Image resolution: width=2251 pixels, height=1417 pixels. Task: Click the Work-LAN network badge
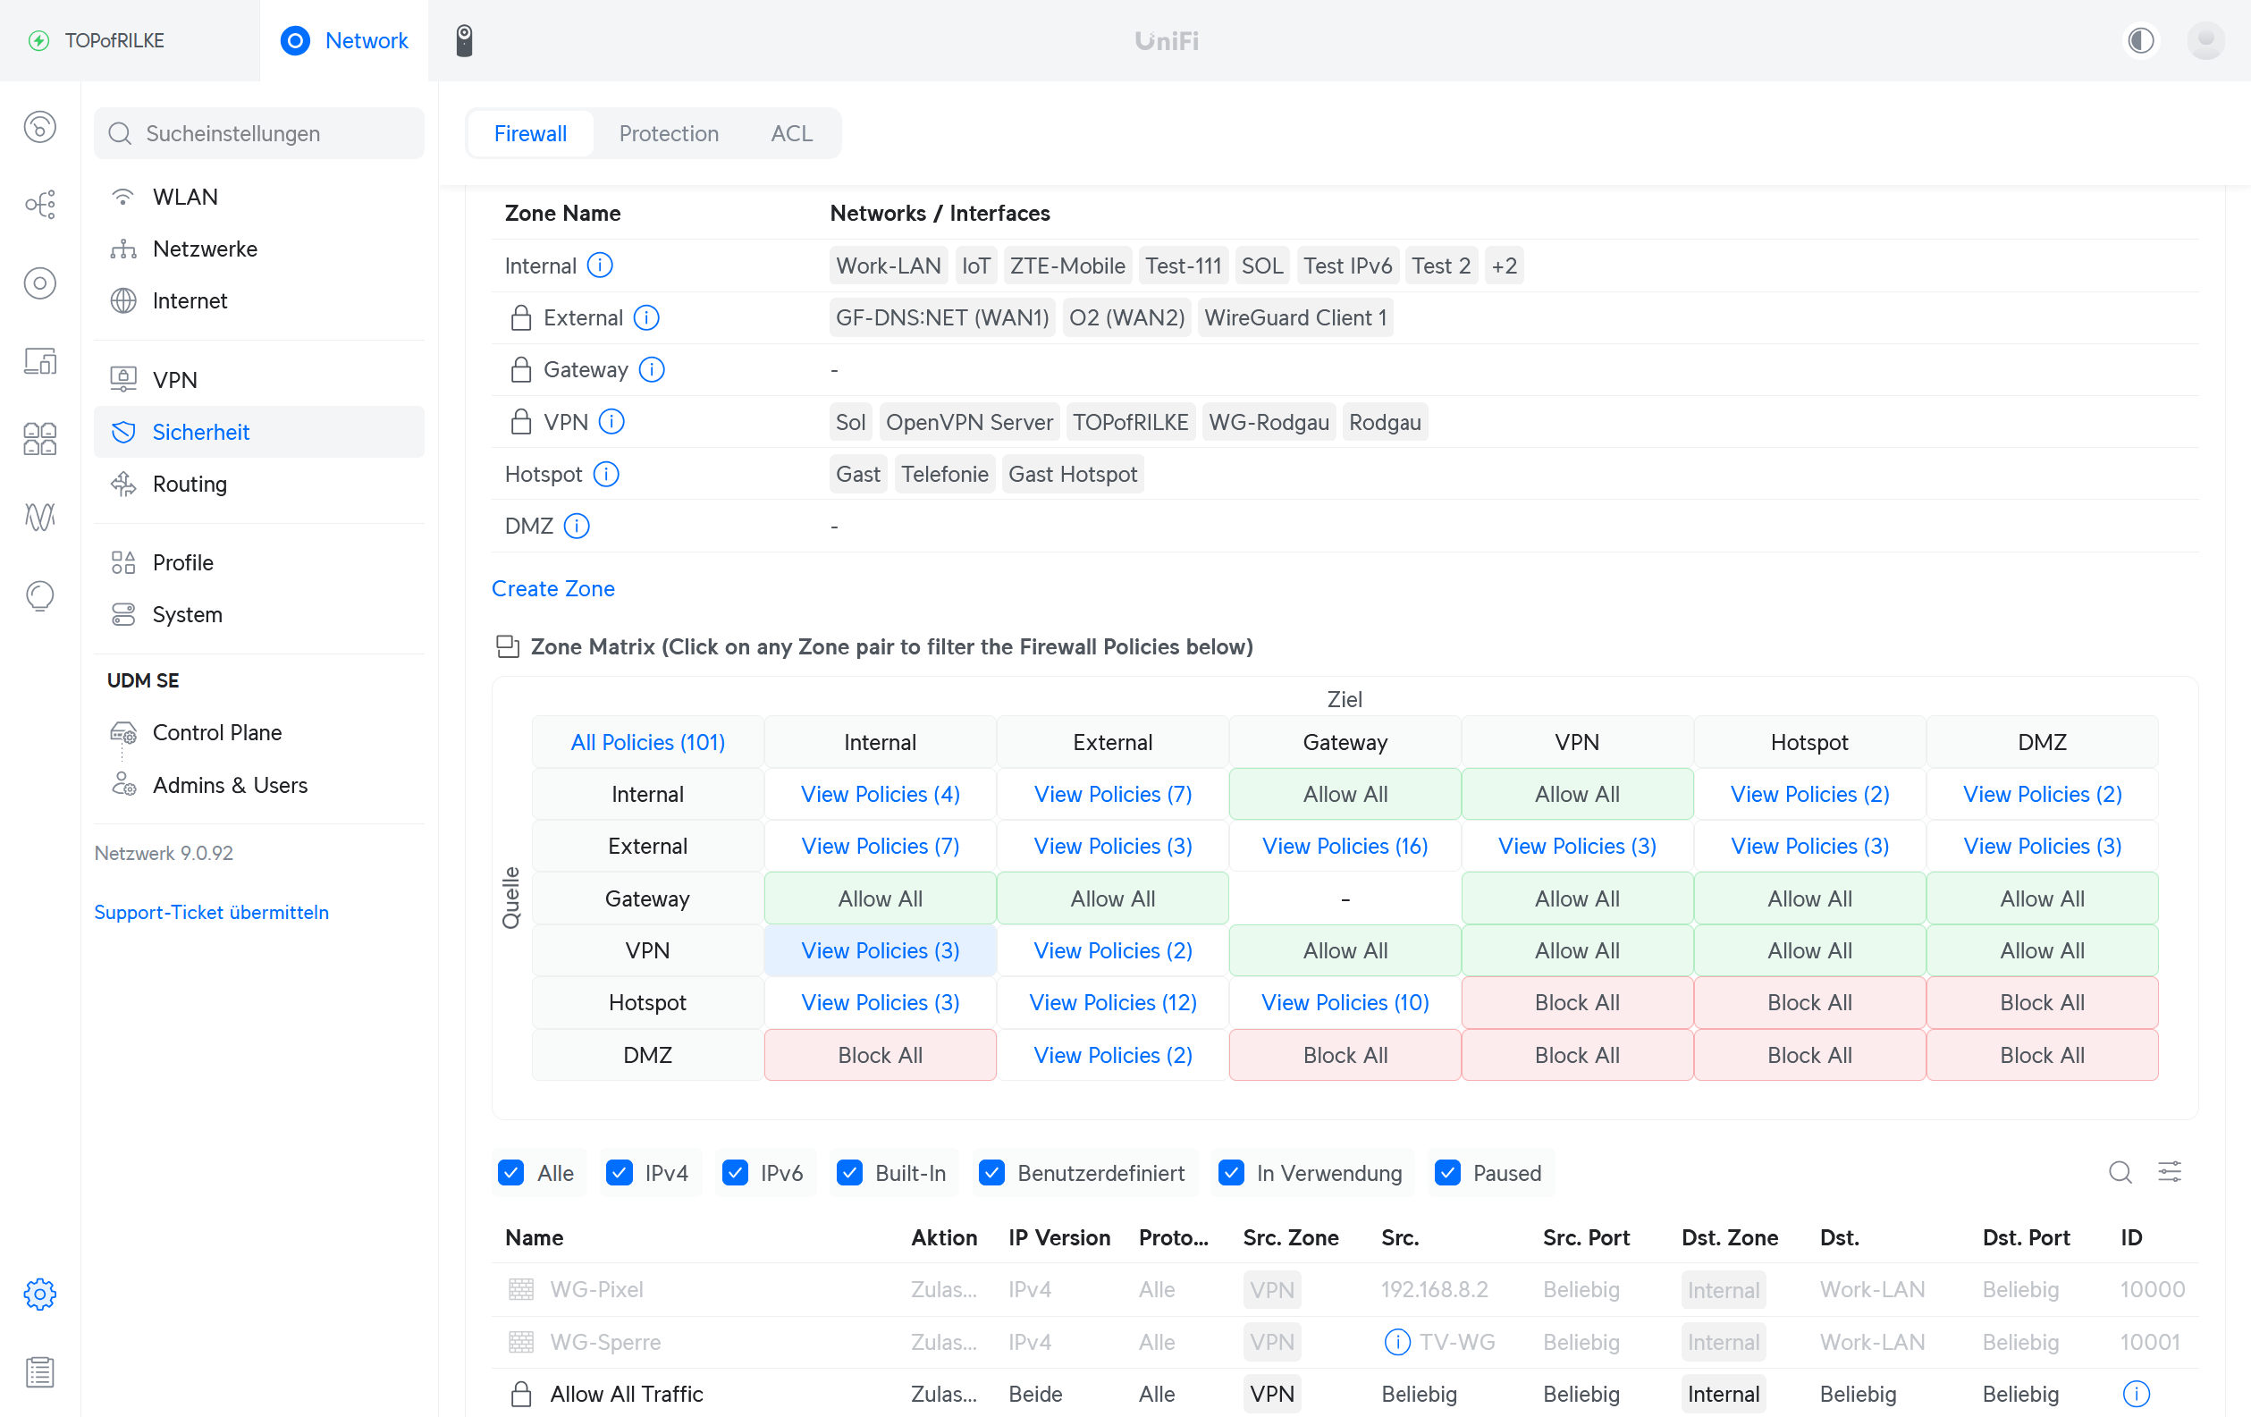[888, 266]
